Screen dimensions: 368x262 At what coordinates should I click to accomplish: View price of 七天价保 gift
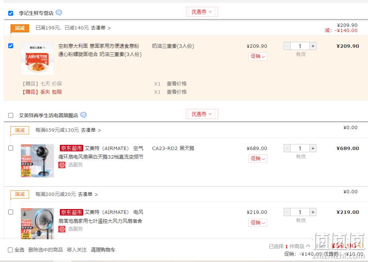[x=176, y=84]
